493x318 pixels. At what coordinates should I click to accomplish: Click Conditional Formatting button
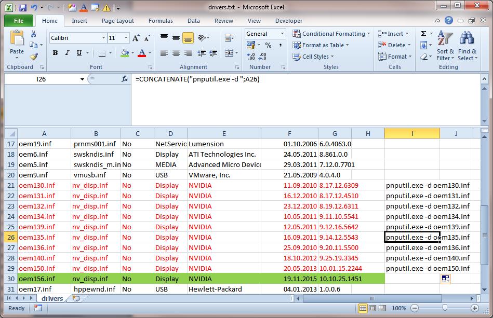point(333,34)
